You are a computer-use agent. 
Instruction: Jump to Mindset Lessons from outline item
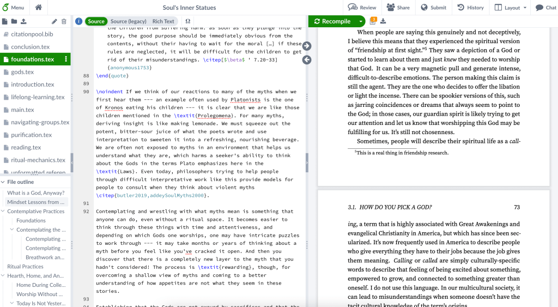36,202
